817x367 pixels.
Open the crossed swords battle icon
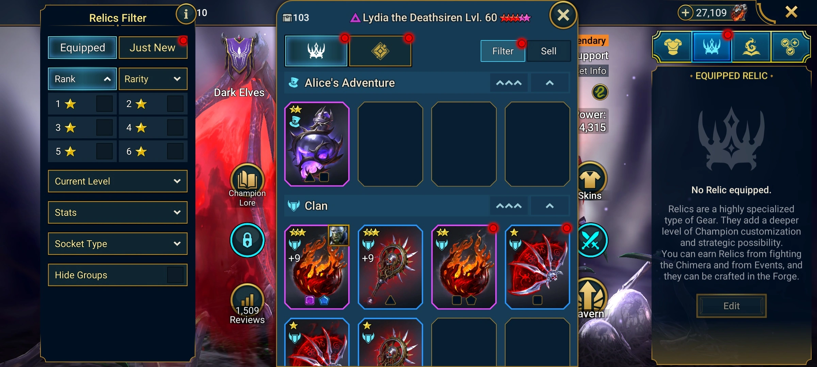(591, 240)
